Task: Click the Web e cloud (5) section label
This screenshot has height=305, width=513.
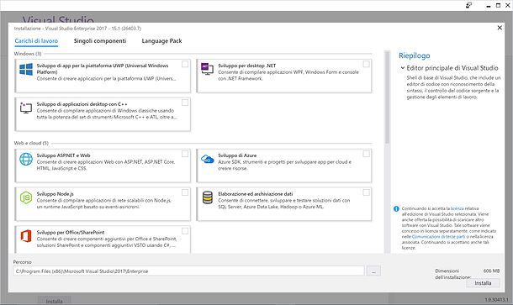Action: coord(31,143)
